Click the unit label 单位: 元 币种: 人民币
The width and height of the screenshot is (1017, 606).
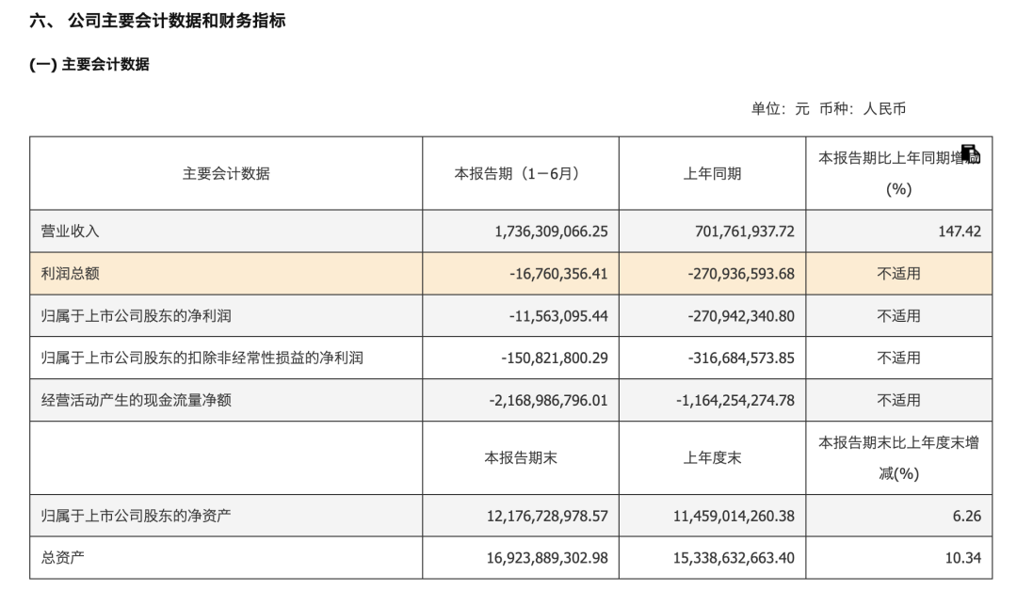(829, 108)
